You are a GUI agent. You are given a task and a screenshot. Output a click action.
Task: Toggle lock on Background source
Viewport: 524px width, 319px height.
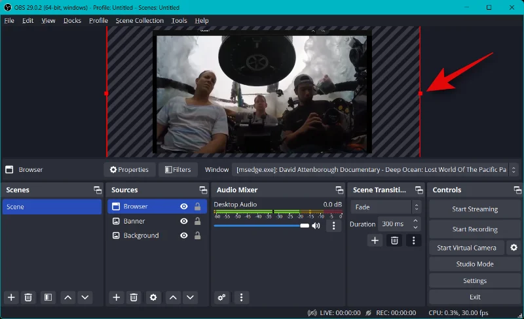coord(198,235)
